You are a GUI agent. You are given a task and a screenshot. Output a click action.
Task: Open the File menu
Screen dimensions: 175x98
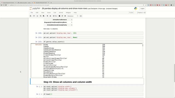coord(32,13)
